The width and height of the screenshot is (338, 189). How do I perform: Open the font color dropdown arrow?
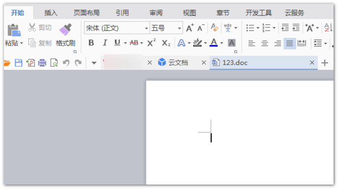click(x=221, y=43)
